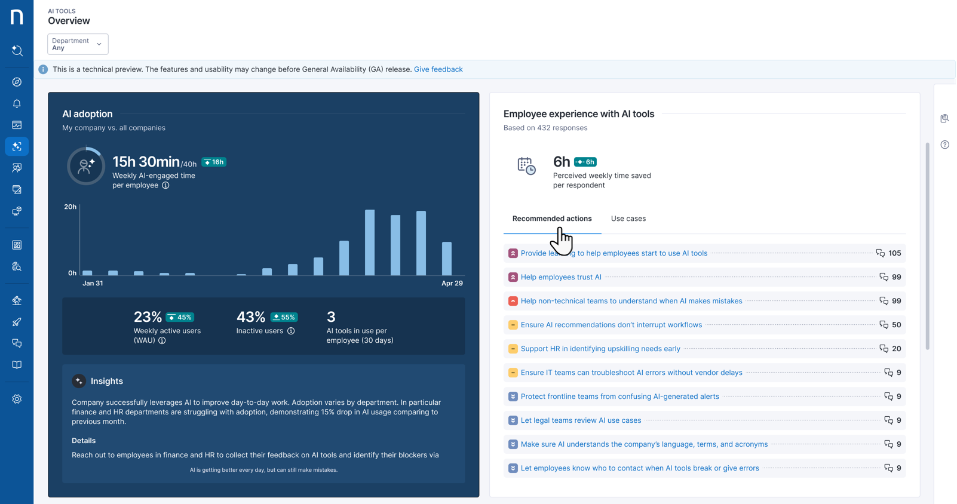Click the help question mark icon
The width and height of the screenshot is (957, 504).
(x=944, y=145)
